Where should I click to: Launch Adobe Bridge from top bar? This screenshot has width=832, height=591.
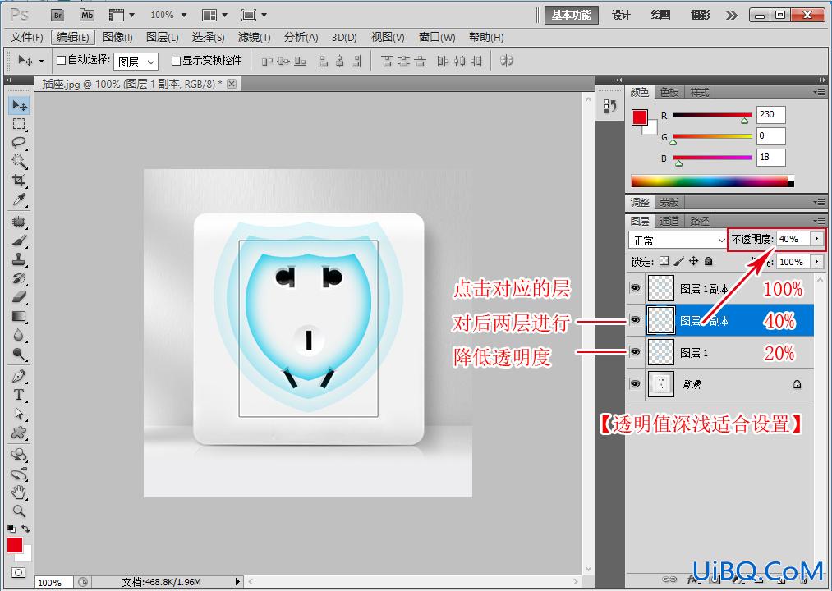point(57,15)
